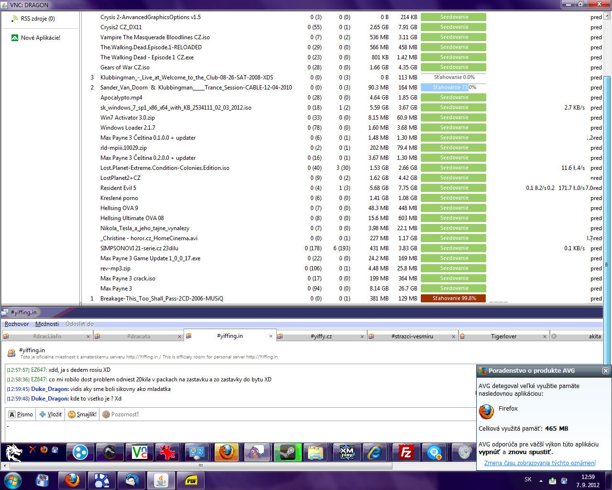Click the speaker icon on remote taskbar
This screenshot has height=490, width=612.
coord(464,452)
